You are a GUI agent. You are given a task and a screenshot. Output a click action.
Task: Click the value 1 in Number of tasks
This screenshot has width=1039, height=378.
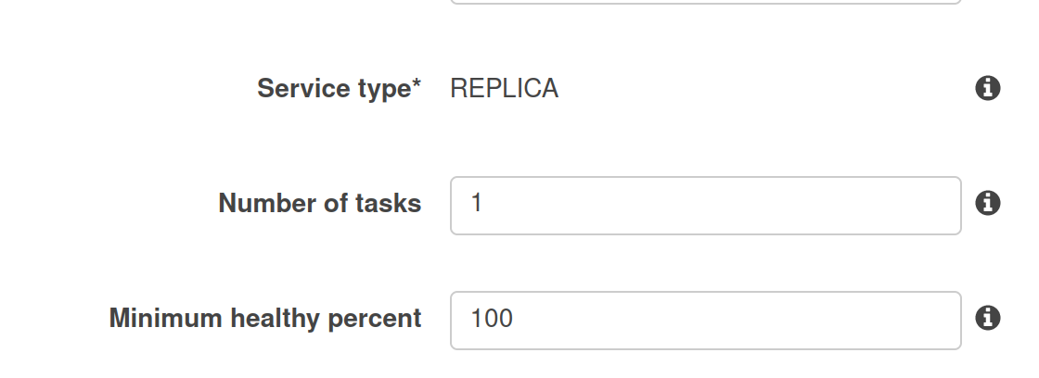coord(476,203)
